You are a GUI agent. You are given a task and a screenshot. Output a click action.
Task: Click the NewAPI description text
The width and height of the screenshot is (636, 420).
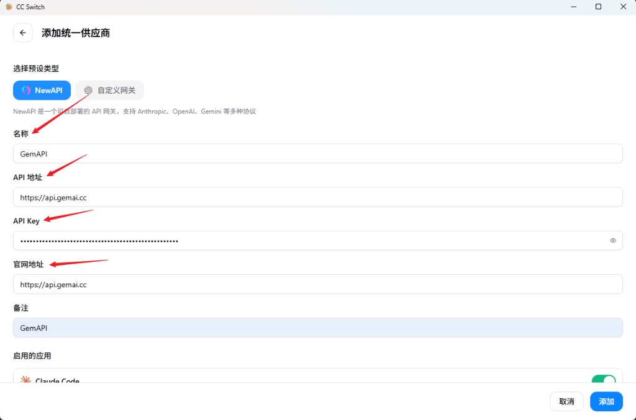tap(135, 112)
